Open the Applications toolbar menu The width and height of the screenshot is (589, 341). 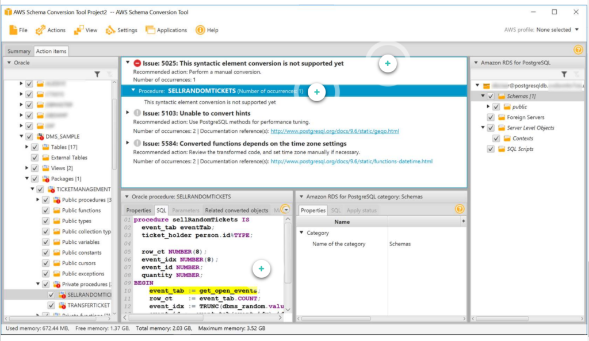(166, 30)
